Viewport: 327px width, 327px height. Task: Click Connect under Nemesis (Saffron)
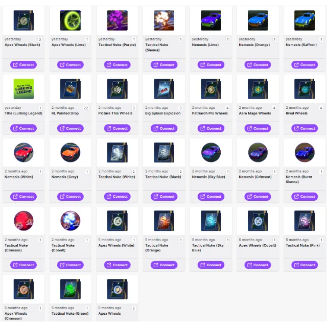click(305, 65)
